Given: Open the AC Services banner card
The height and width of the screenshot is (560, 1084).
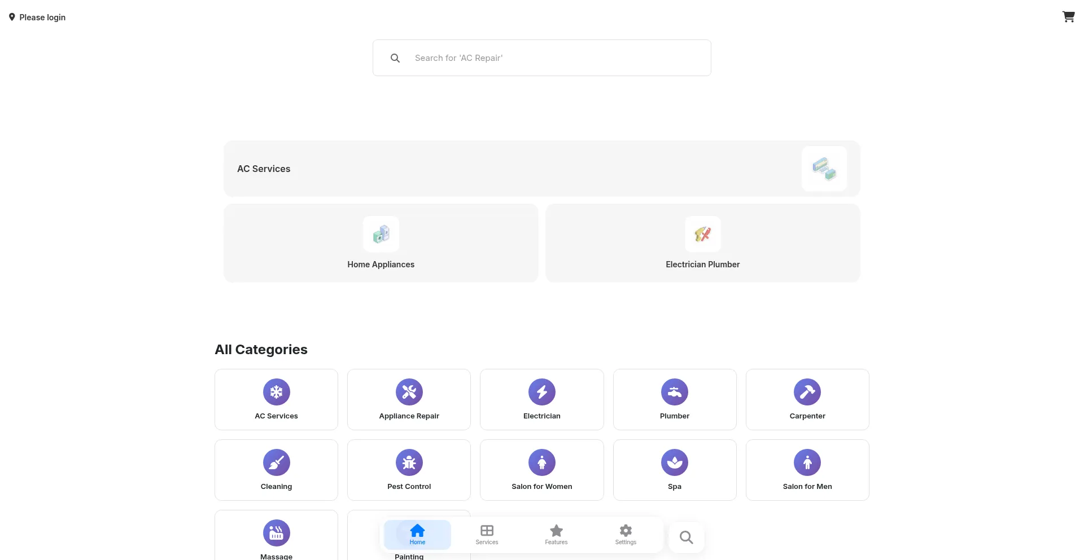Looking at the screenshot, I should point(541,169).
